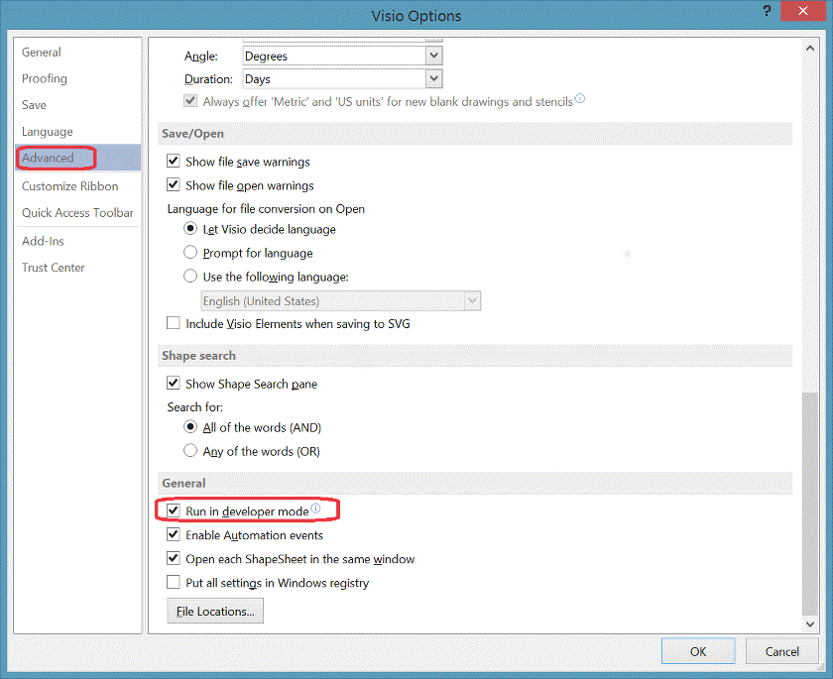The height and width of the screenshot is (679, 833).
Task: Check Include Visio Elements when saving to SVG
Action: 174,324
